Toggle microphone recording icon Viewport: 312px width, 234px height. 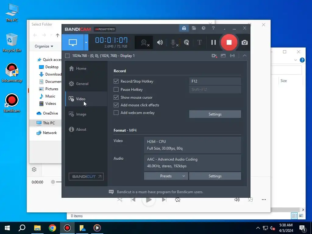(x=173, y=43)
